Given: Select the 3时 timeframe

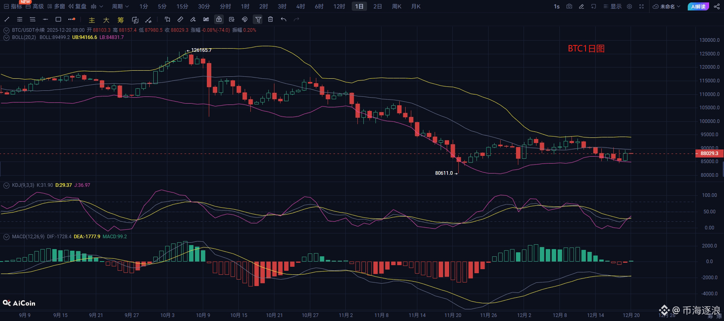Looking at the screenshot, I should pos(282,6).
